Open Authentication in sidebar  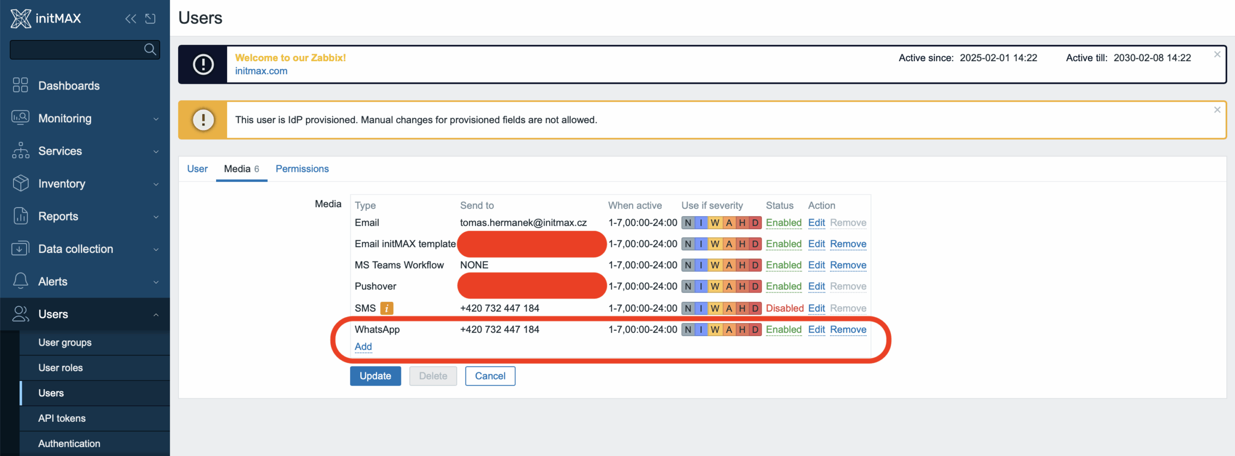point(95,443)
